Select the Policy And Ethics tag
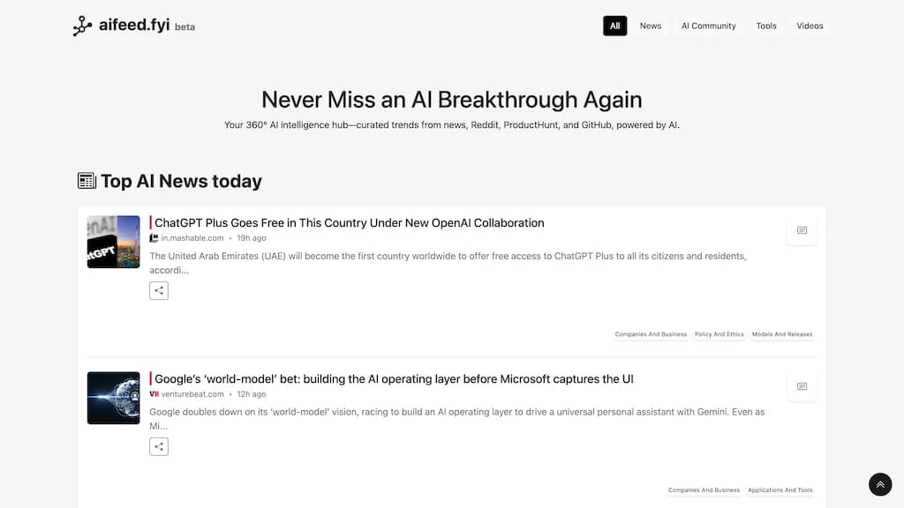The width and height of the screenshot is (904, 508). click(719, 334)
